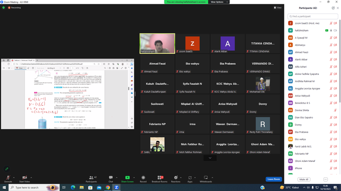Click screen-sharing indicator beside hafizhnizham
The image size is (341, 191).
tap(327, 31)
